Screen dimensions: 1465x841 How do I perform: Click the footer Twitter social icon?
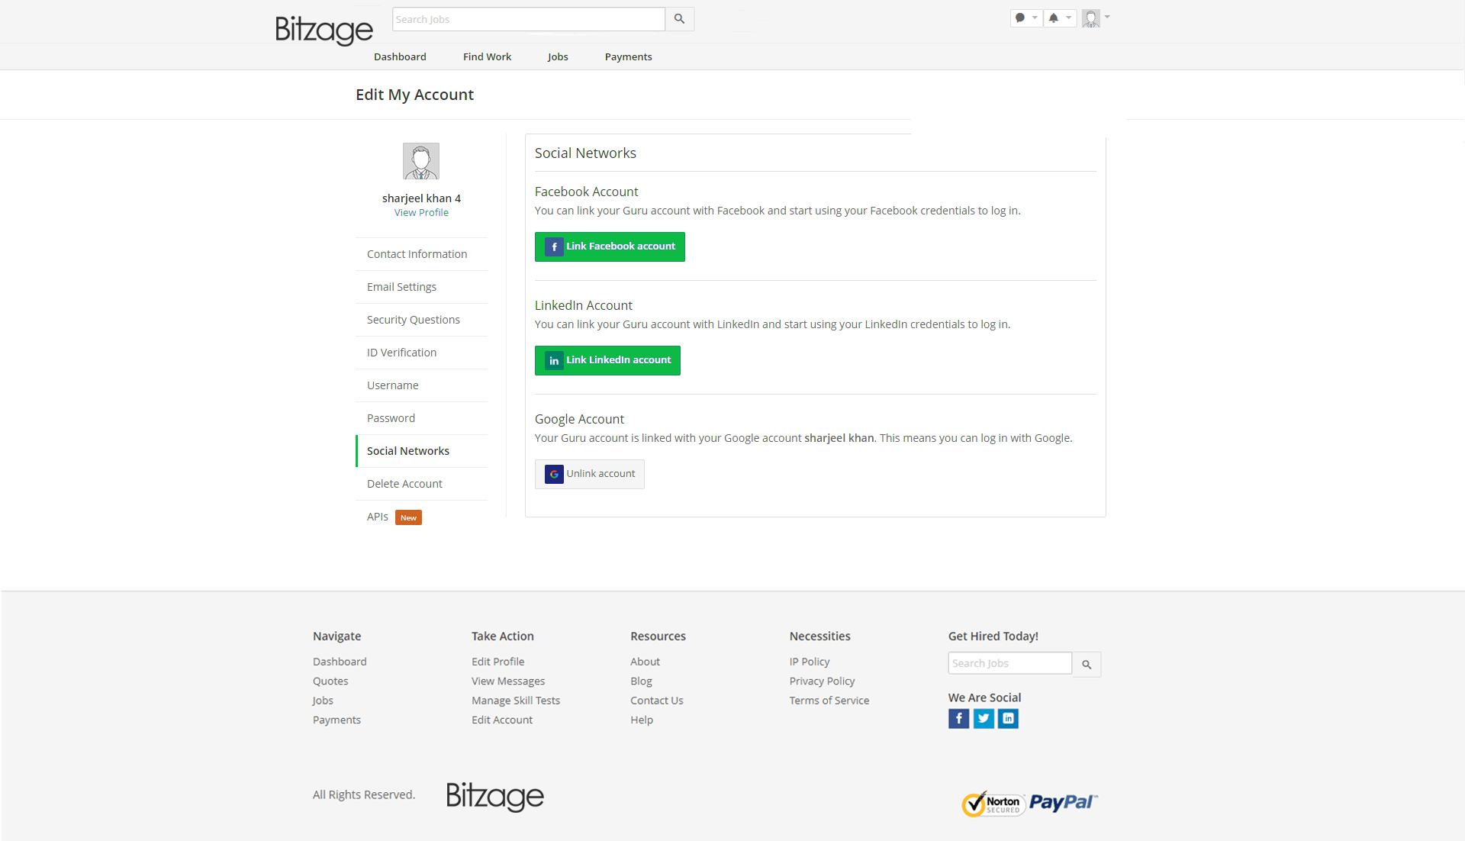coord(984,718)
